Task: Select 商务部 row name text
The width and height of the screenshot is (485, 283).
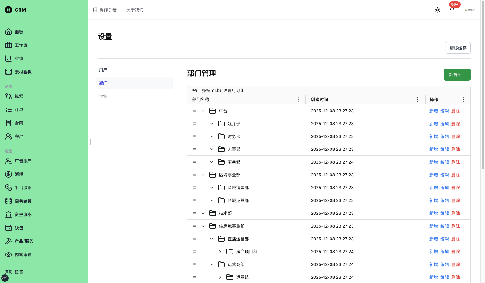Action: 234,162
